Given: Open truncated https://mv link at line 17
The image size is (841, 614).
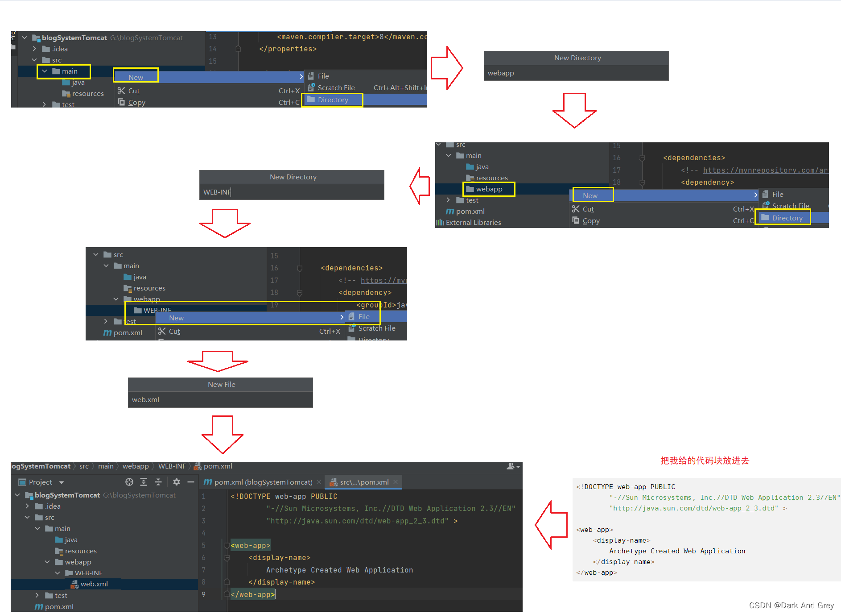Looking at the screenshot, I should point(383,280).
